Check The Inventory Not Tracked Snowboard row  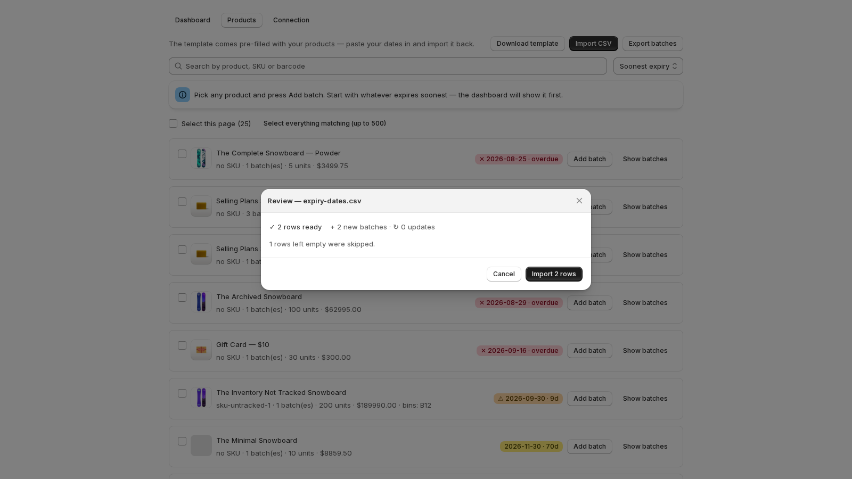point(182,393)
